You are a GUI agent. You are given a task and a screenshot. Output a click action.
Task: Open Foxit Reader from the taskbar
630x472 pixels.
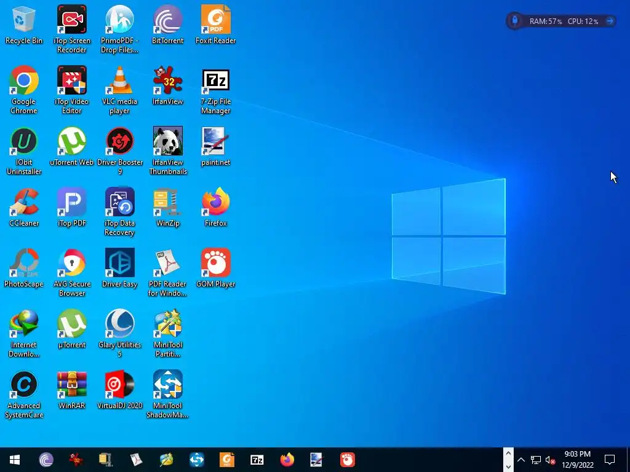(226, 460)
